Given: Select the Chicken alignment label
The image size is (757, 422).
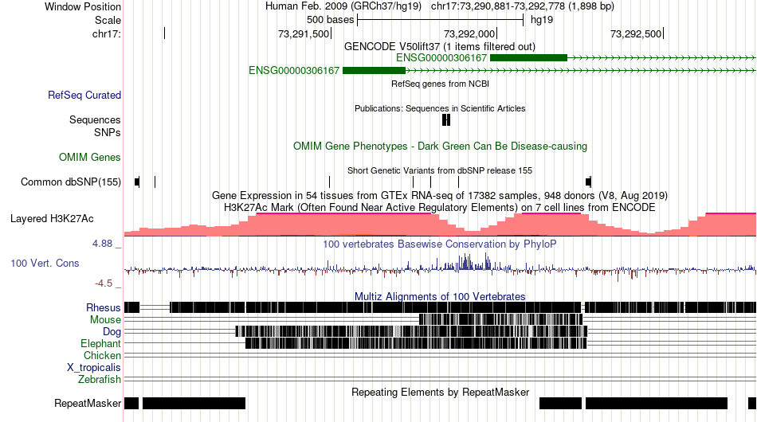Looking at the screenshot, I should pyautogui.click(x=102, y=355).
